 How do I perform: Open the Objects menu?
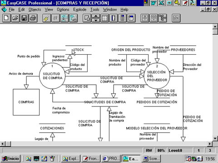click(35, 10)
